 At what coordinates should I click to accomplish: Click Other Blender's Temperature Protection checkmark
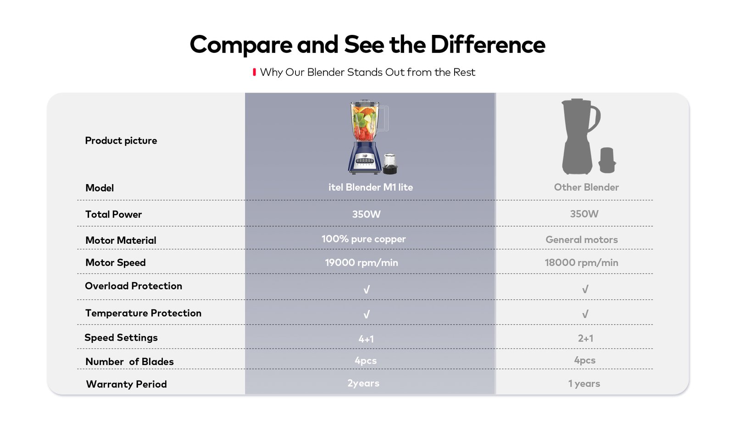tap(585, 314)
